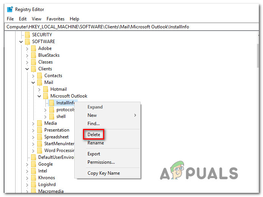This screenshot has height=197, width=263.
Task: Select the SOFTWARE folder icon
Action: pos(27,42)
